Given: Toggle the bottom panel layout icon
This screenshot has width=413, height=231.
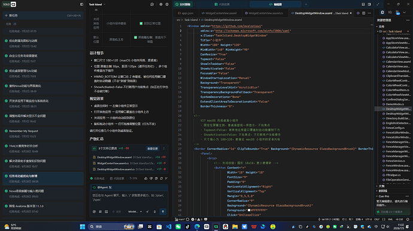Looking at the screenshot, I should (x=363, y=4).
